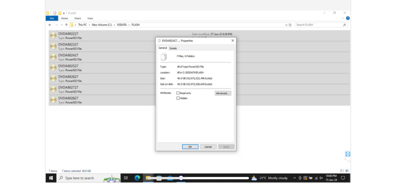Screen dimensions: 396x183
Task: Enable the Read-only attribute checkbox
Action: [178, 93]
